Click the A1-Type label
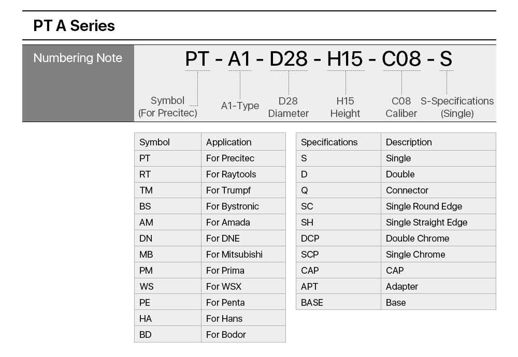This screenshot has height=357, width=518. 240,106
